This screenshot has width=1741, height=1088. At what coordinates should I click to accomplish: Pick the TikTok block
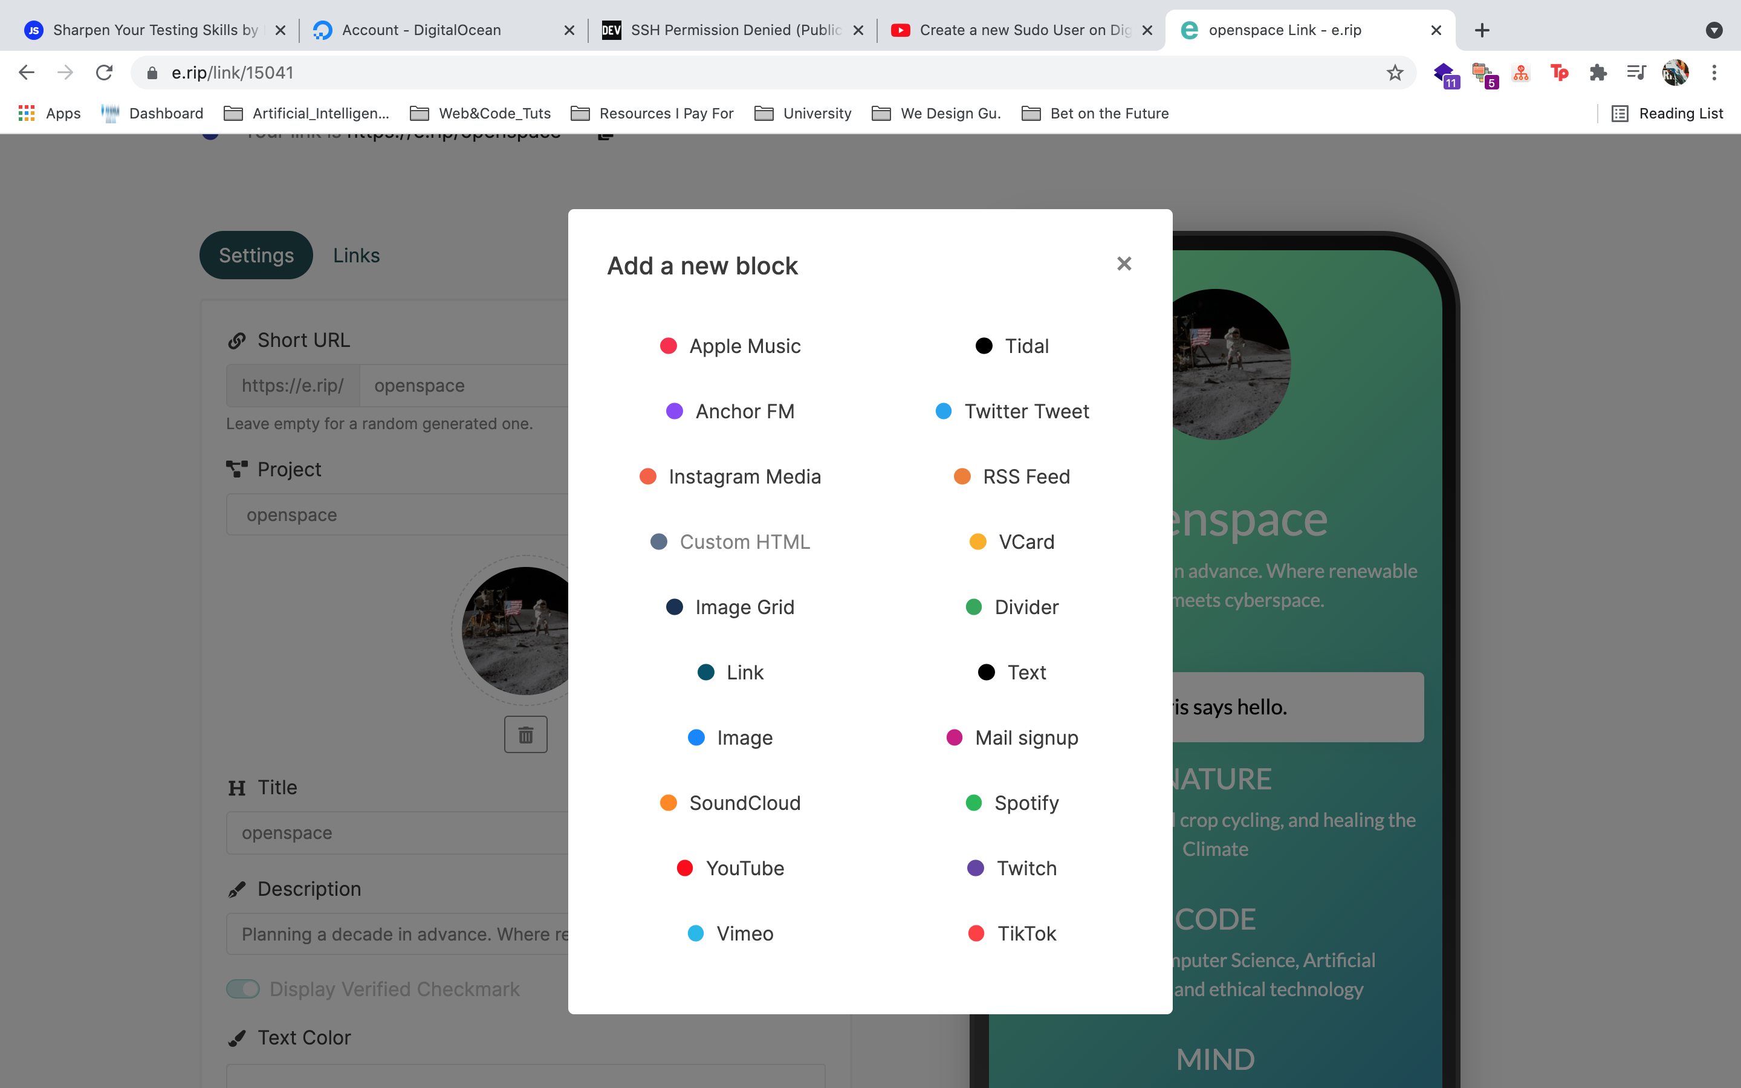[x=1011, y=933]
